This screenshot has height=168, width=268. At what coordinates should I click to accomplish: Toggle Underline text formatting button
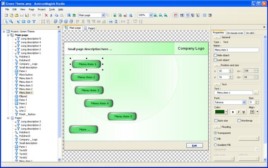[x=244, y=112]
